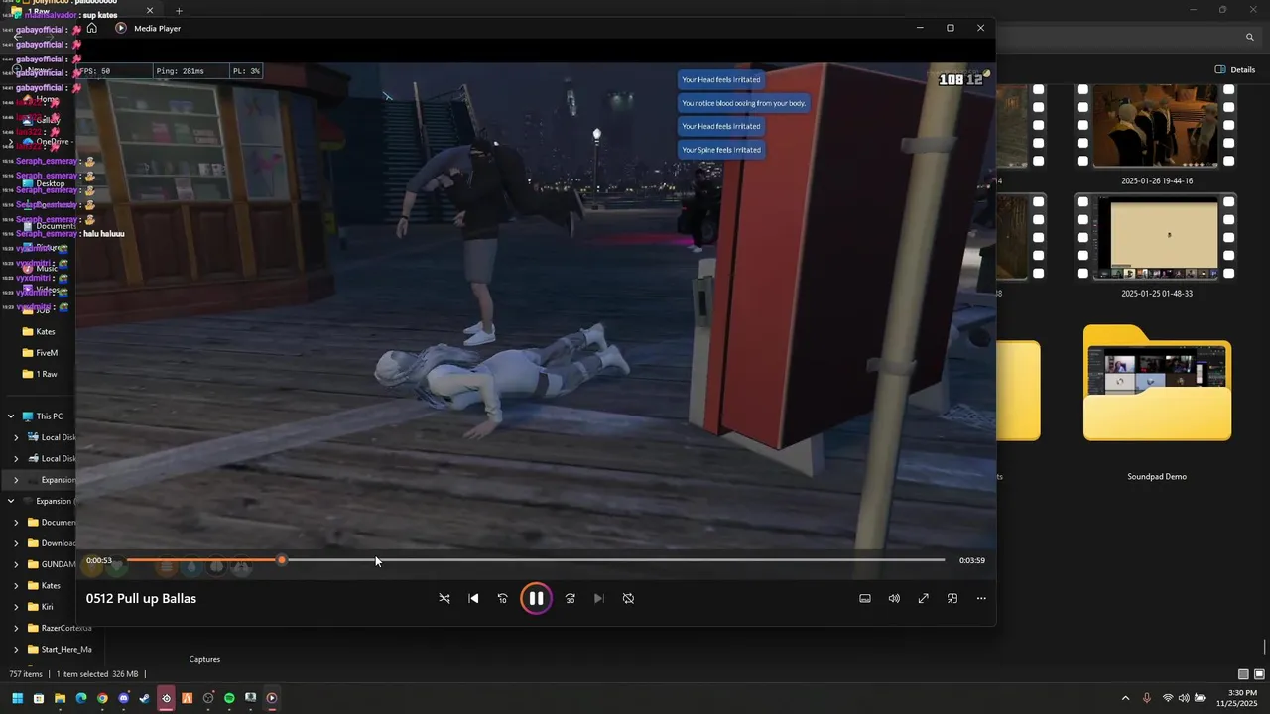Expand the RazerCortex folder node
Image resolution: width=1270 pixels, height=714 pixels.
pyautogui.click(x=15, y=628)
